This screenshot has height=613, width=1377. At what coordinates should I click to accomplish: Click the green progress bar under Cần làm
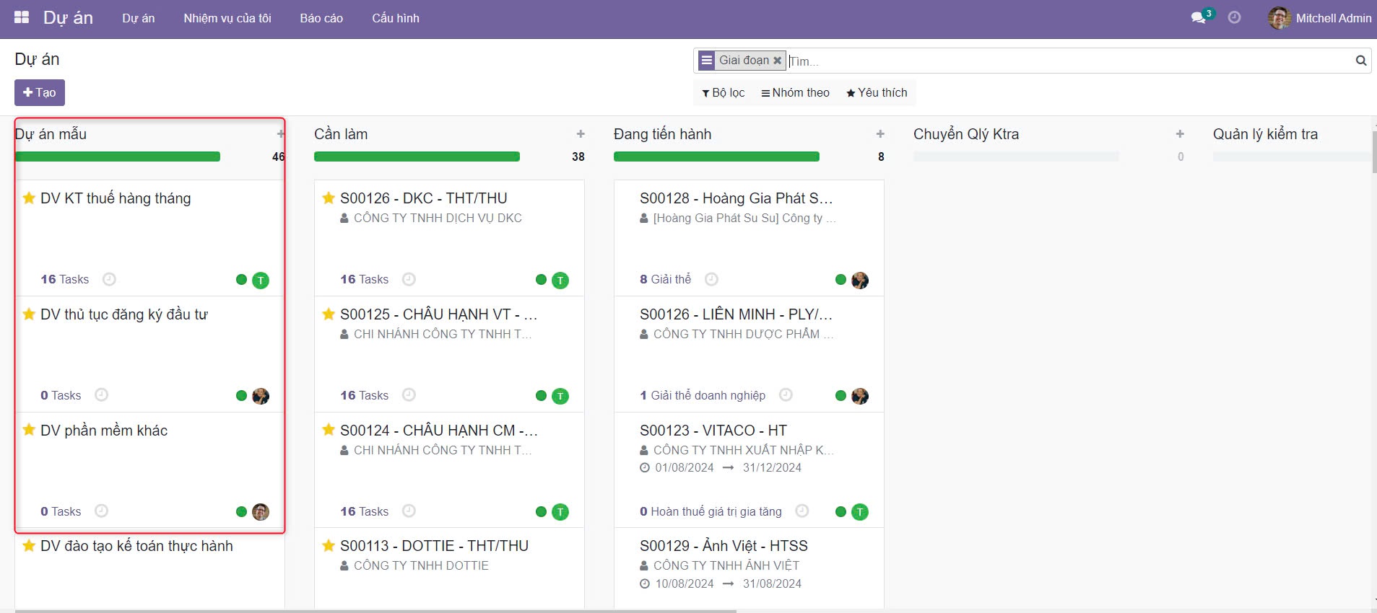click(417, 156)
